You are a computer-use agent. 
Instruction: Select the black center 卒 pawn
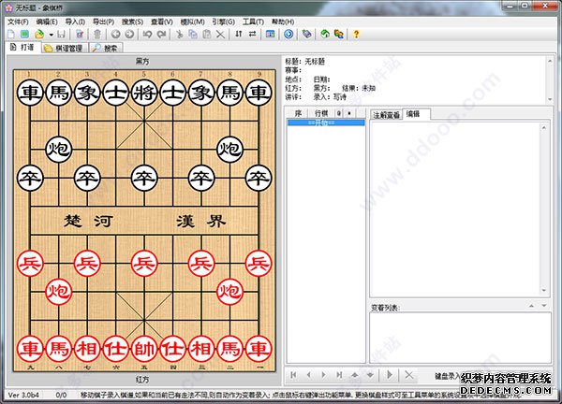(144, 178)
